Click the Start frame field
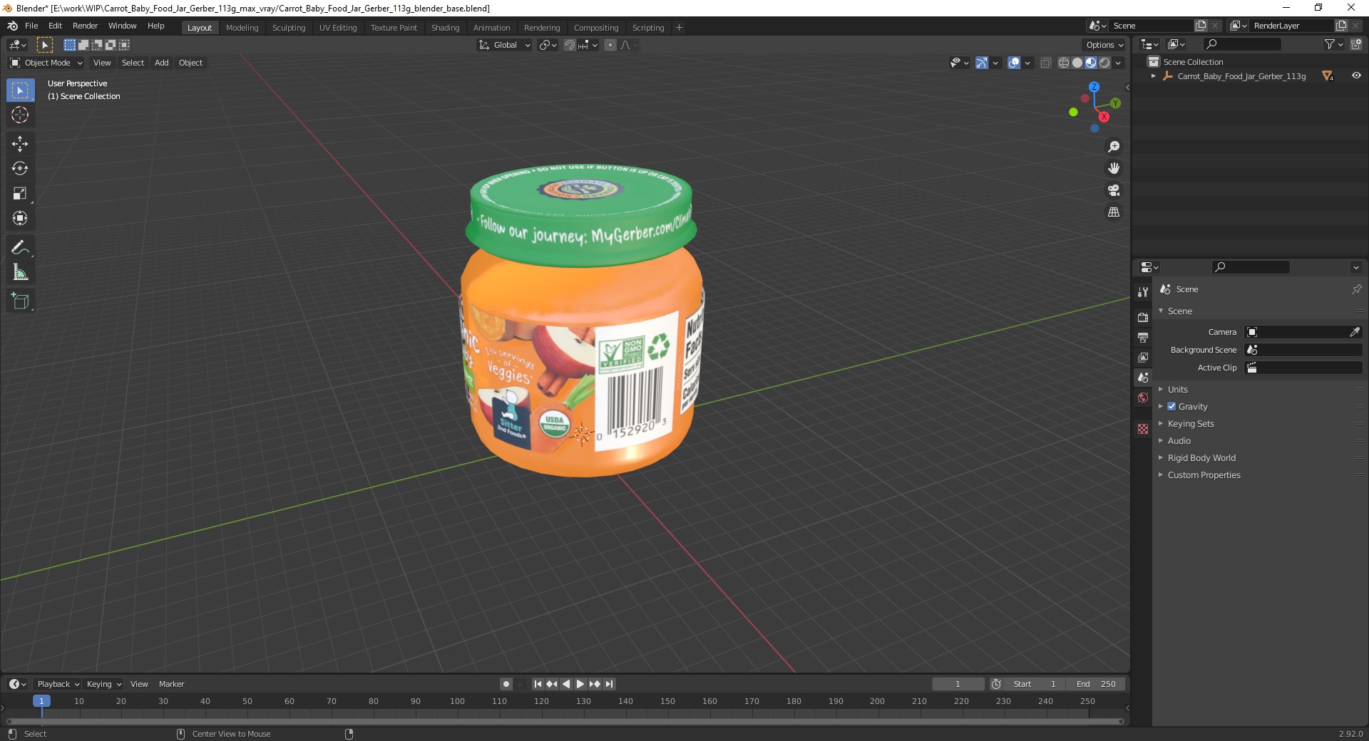The height and width of the screenshot is (741, 1369). pyautogui.click(x=1035, y=684)
